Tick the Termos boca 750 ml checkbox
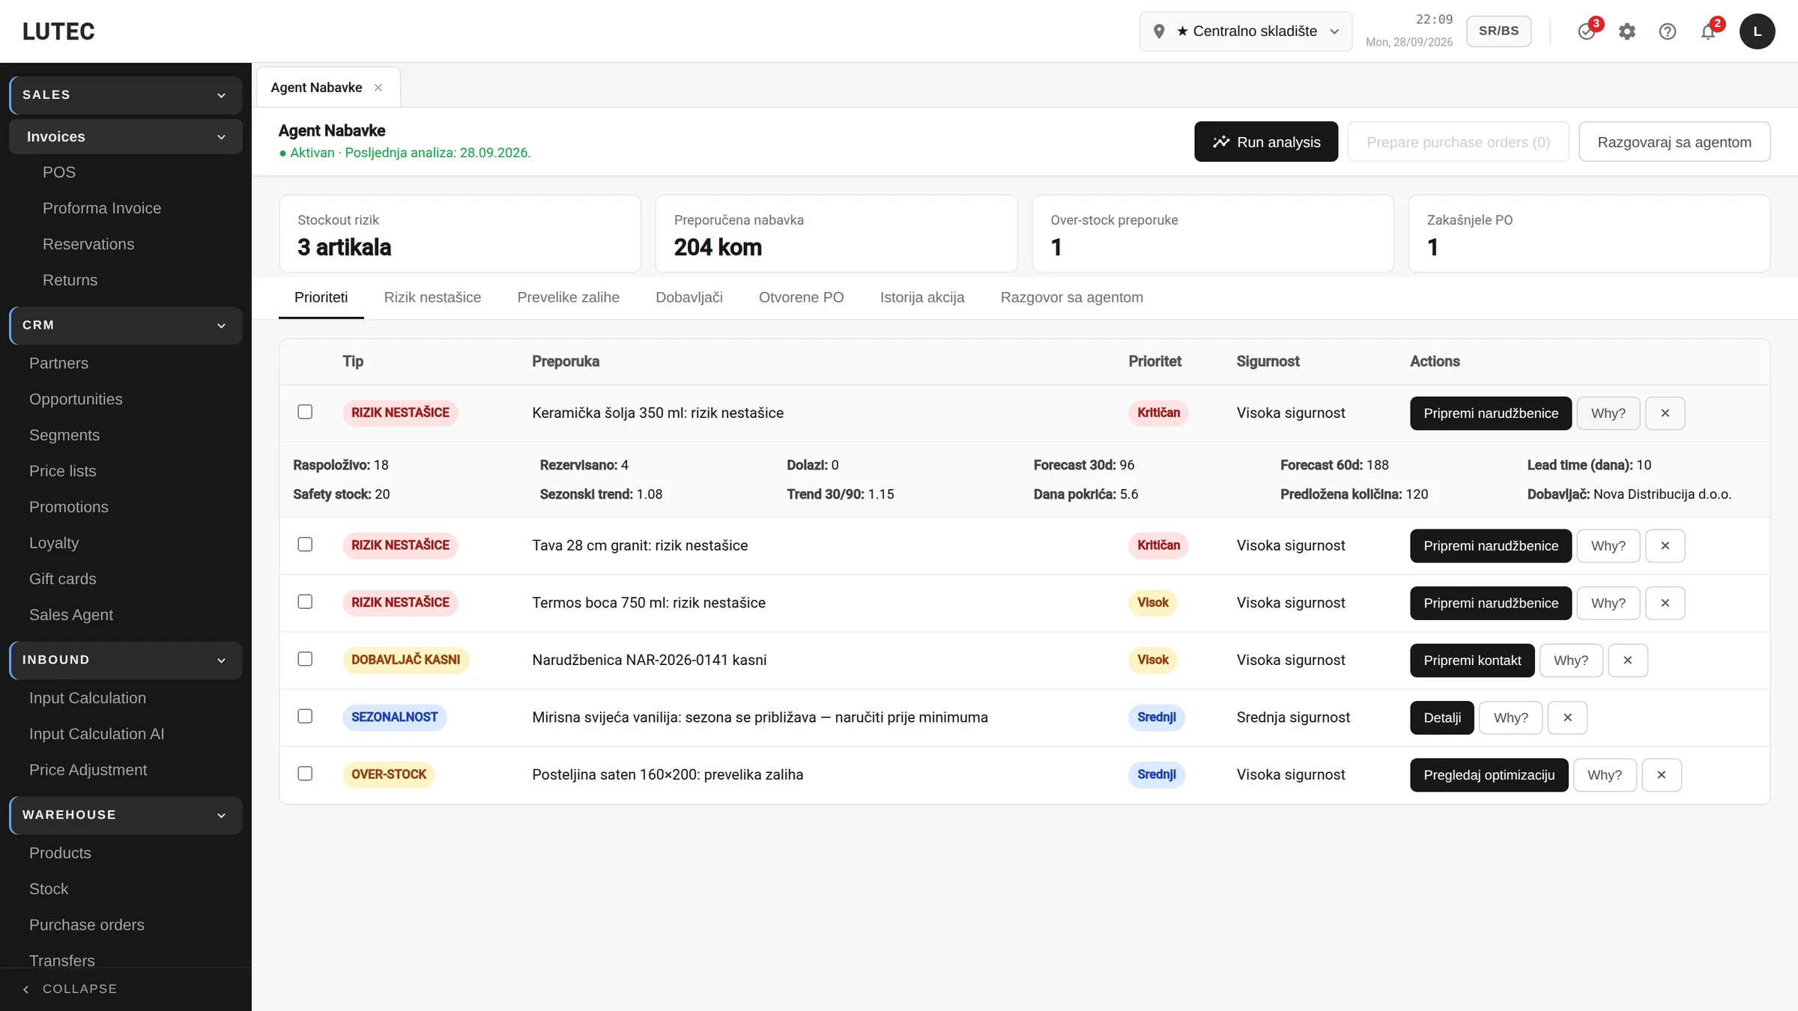 pyautogui.click(x=305, y=602)
